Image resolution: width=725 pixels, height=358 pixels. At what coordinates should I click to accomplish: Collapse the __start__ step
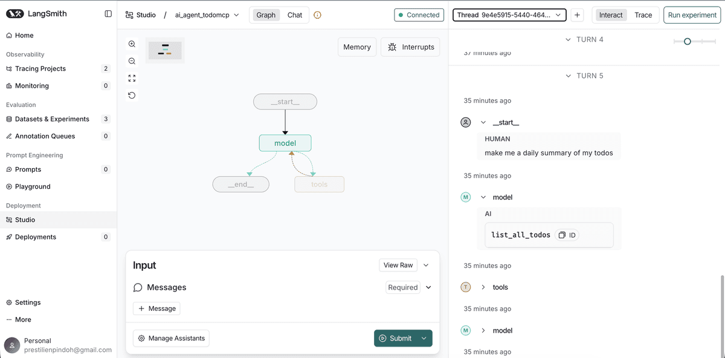[x=483, y=122]
